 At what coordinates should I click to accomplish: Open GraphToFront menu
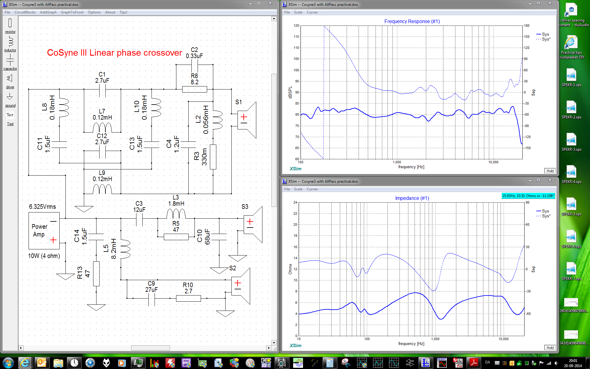pos(72,12)
